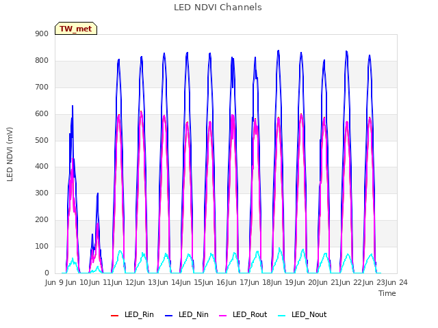The width and height of the screenshot is (438, 328).
Task: Click the 500 y-axis tick value
Action: [x=42, y=141]
